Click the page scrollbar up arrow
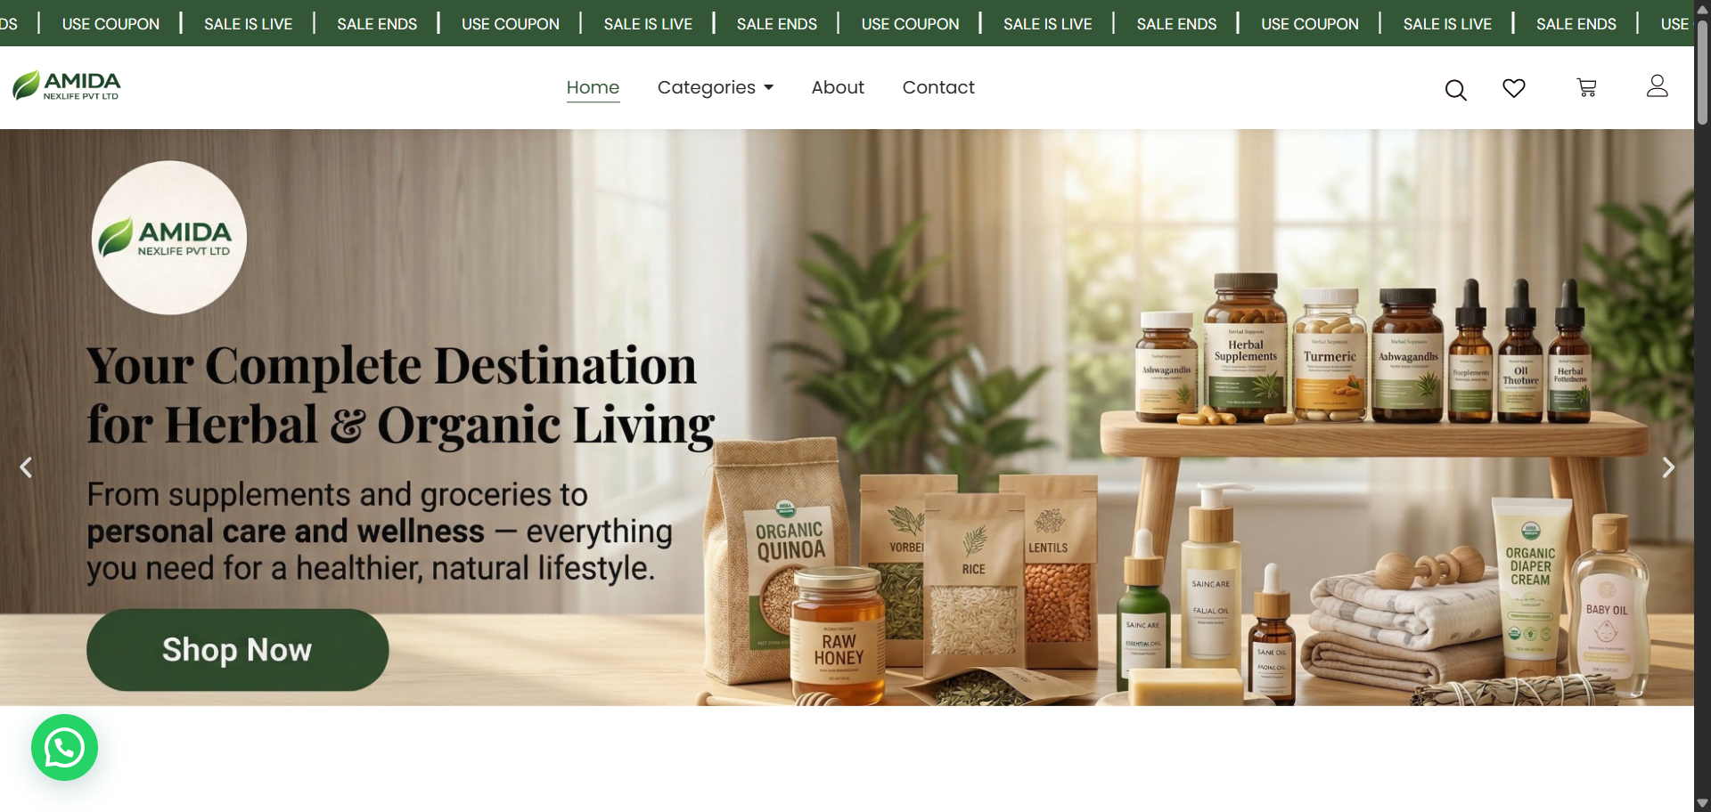This screenshot has height=812, width=1711. pyautogui.click(x=1702, y=8)
